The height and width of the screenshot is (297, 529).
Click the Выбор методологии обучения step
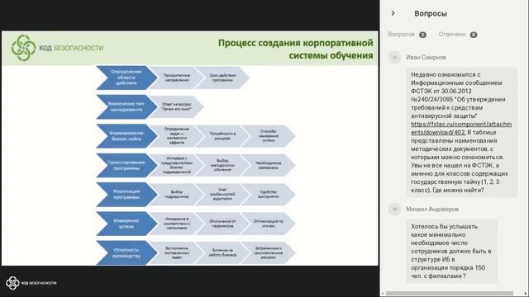(222, 165)
